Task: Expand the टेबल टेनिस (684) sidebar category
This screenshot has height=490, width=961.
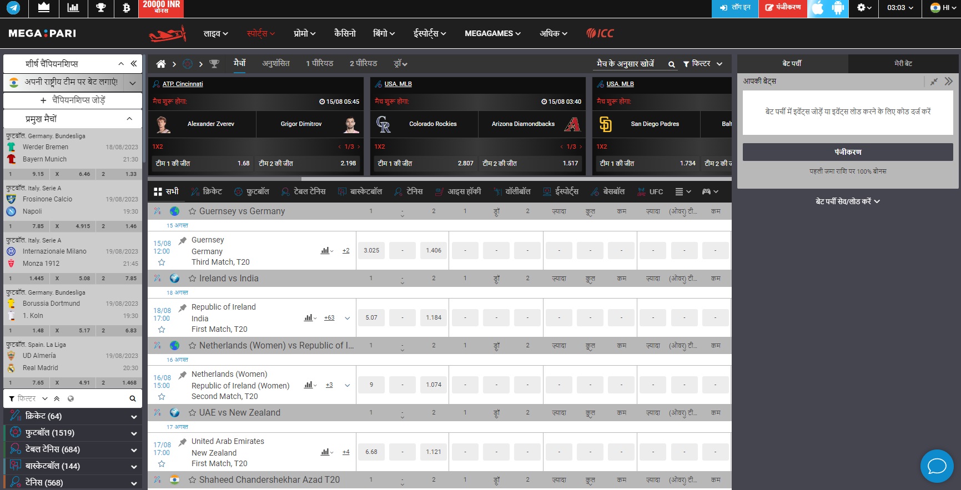Action: [x=73, y=449]
